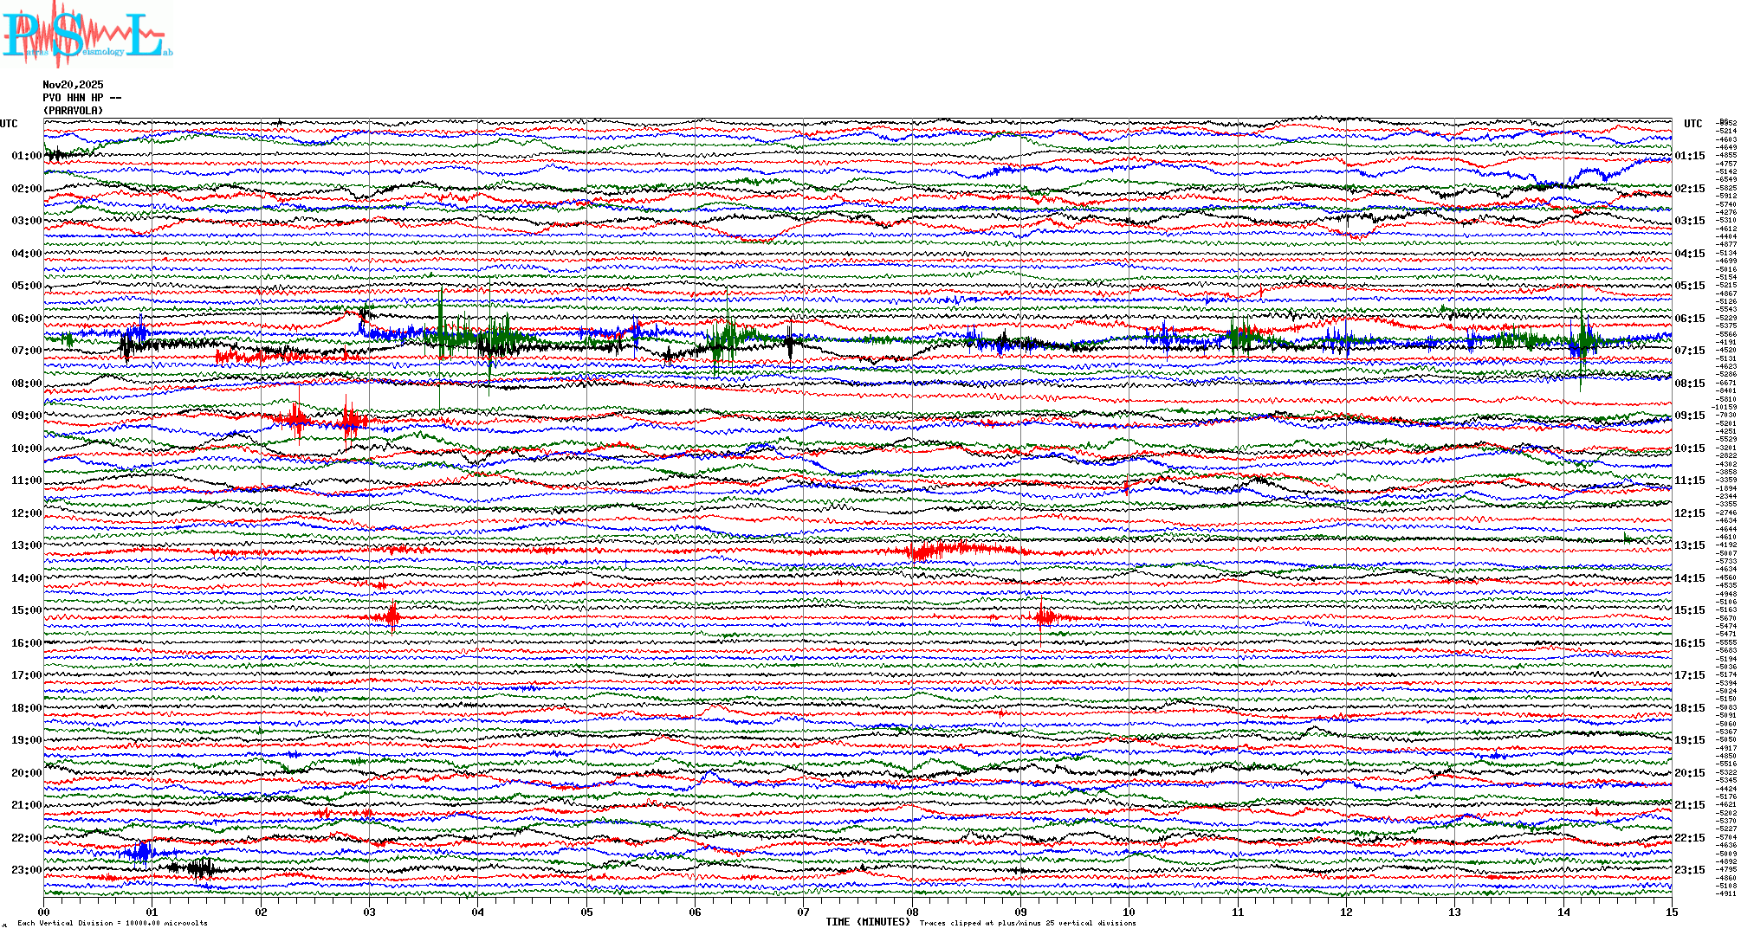Select the 18:15 time label on right
The width and height of the screenshot is (1741, 935).
[1689, 708]
